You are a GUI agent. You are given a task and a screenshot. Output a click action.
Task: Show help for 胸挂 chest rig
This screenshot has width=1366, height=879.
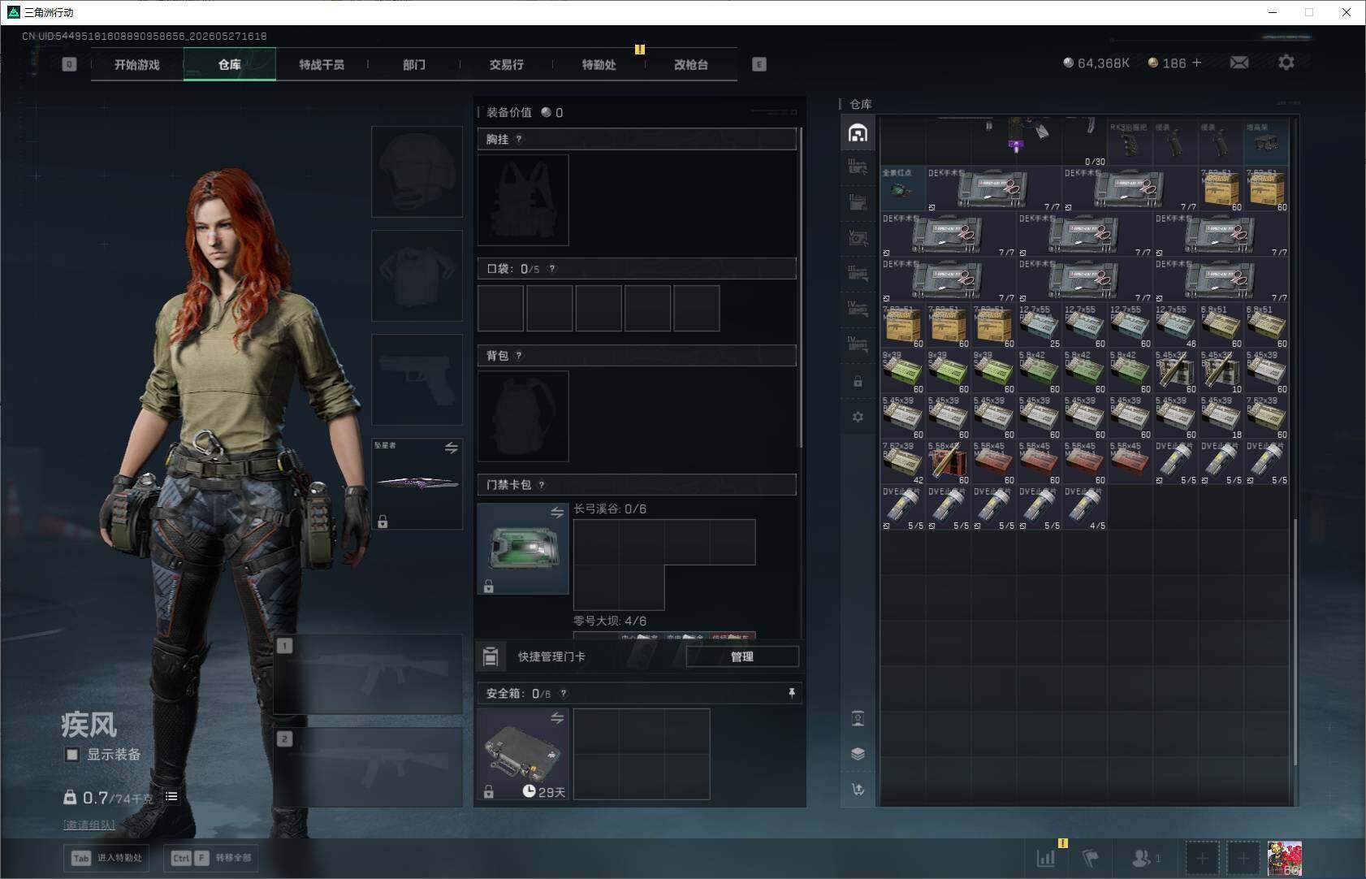coord(519,139)
